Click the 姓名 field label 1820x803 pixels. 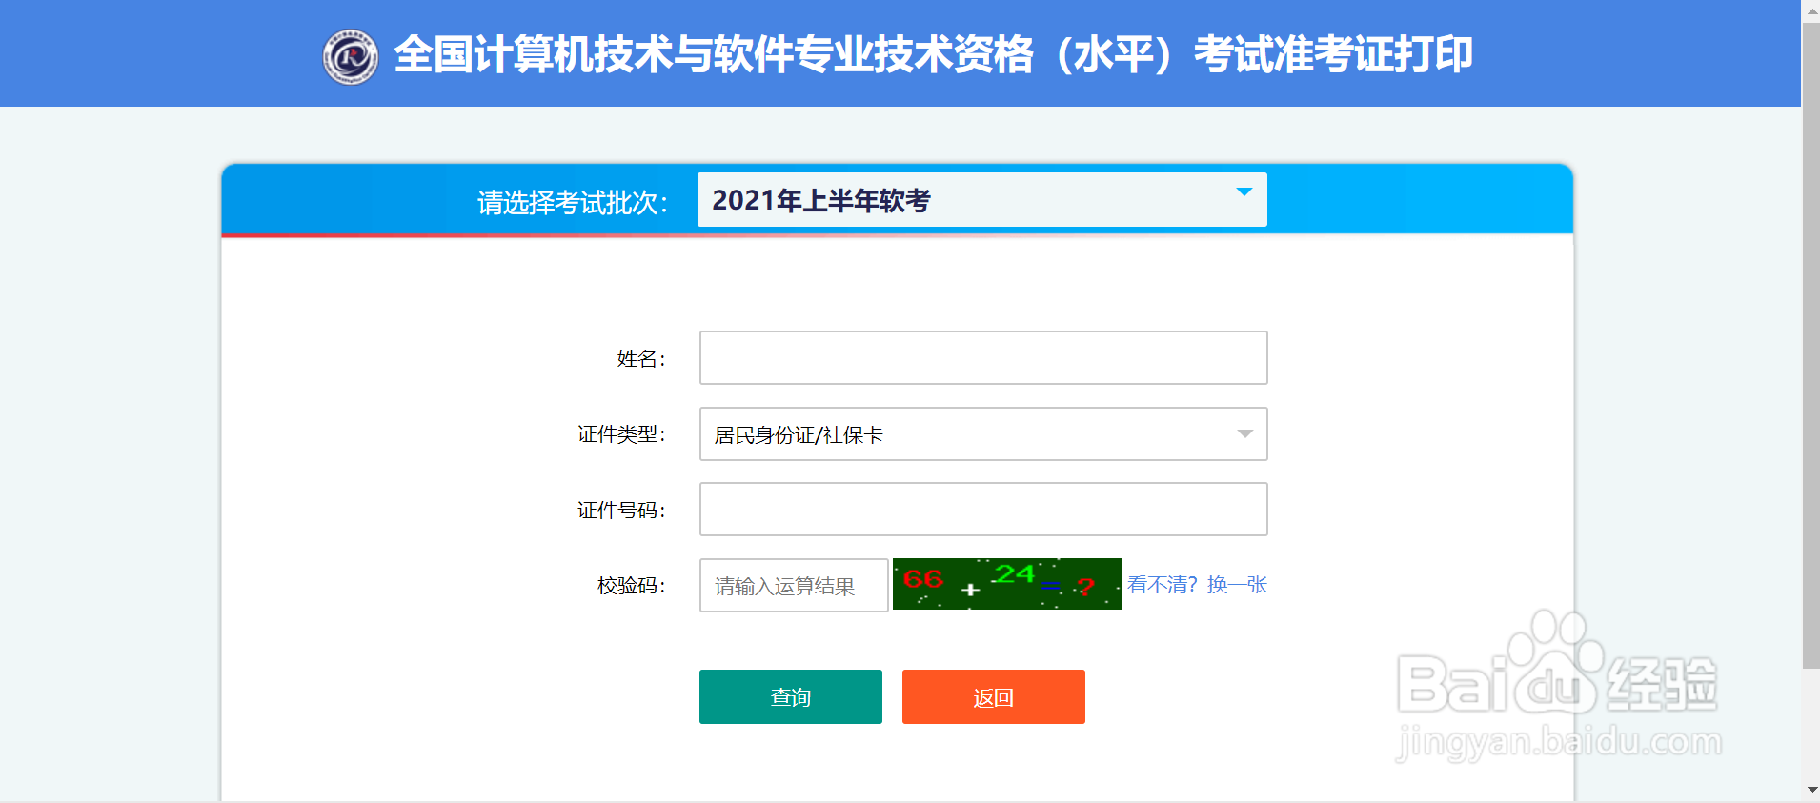[x=641, y=359]
